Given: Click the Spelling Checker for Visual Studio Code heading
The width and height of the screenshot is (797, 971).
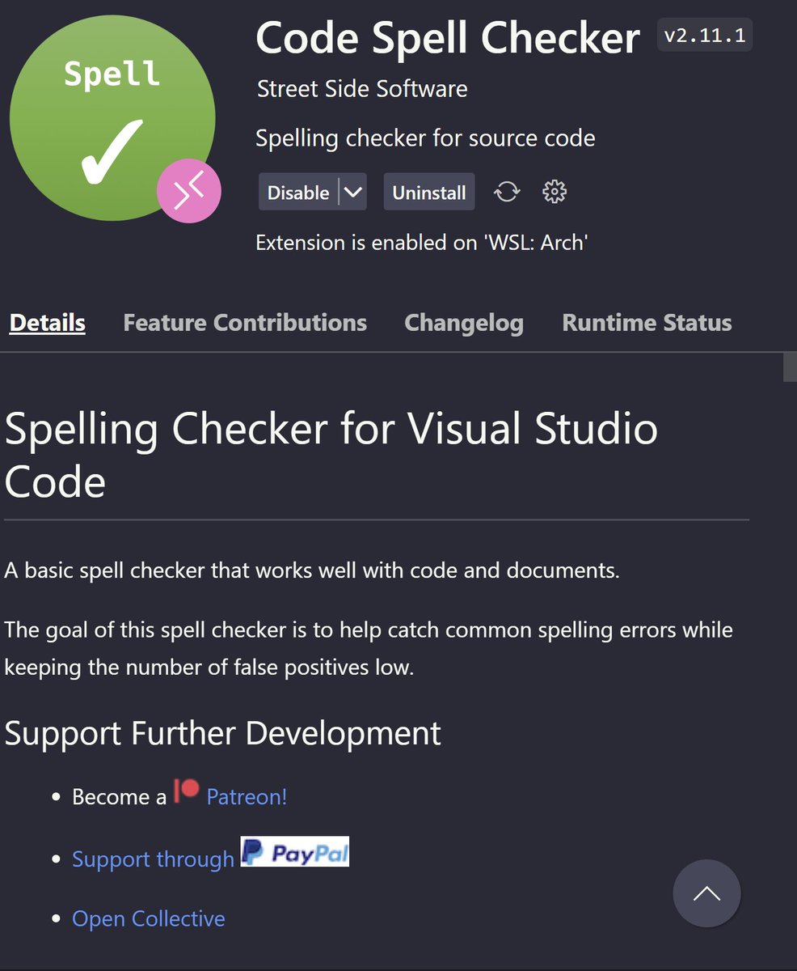Looking at the screenshot, I should [x=331, y=454].
